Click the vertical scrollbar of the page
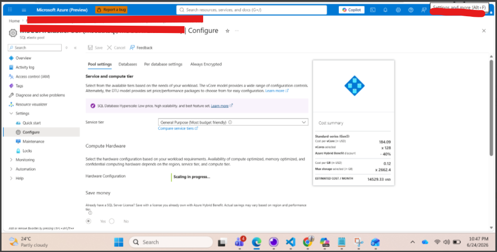This screenshot has width=497, height=252. (x=491, y=108)
